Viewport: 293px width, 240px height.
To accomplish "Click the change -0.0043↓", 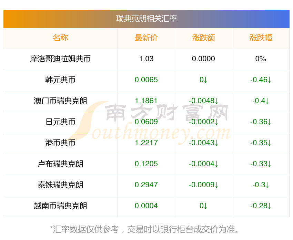I will coord(203,143).
